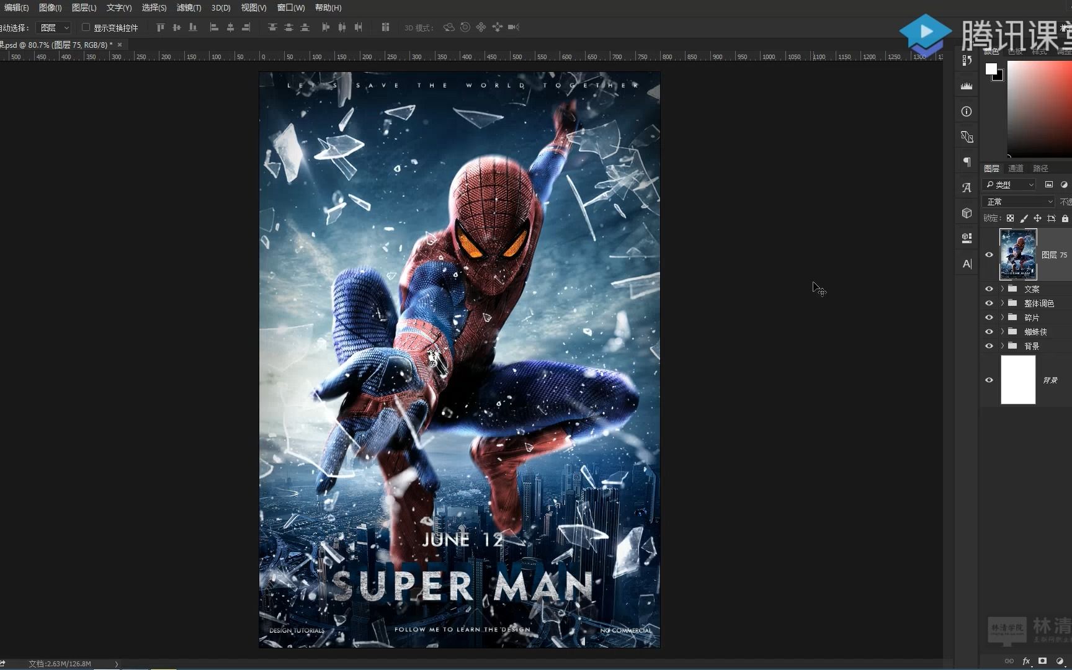Click Auto-Align Layers icon
Screen dimensions: 1072x670
(x=385, y=27)
